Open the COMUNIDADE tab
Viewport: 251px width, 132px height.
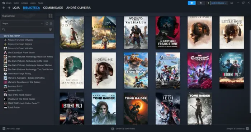pyautogui.click(x=53, y=7)
